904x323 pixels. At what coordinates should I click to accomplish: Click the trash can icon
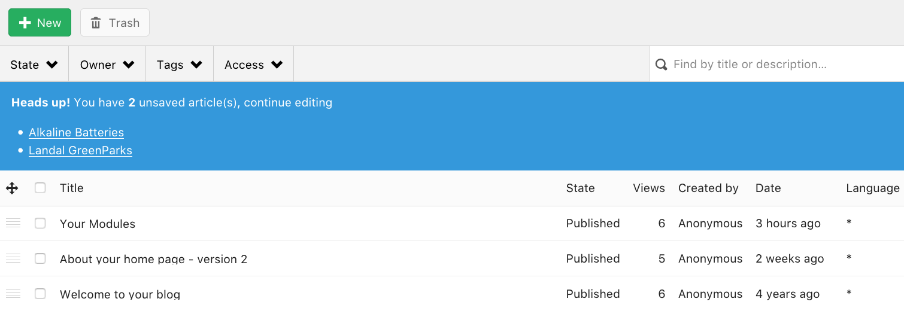pos(96,23)
